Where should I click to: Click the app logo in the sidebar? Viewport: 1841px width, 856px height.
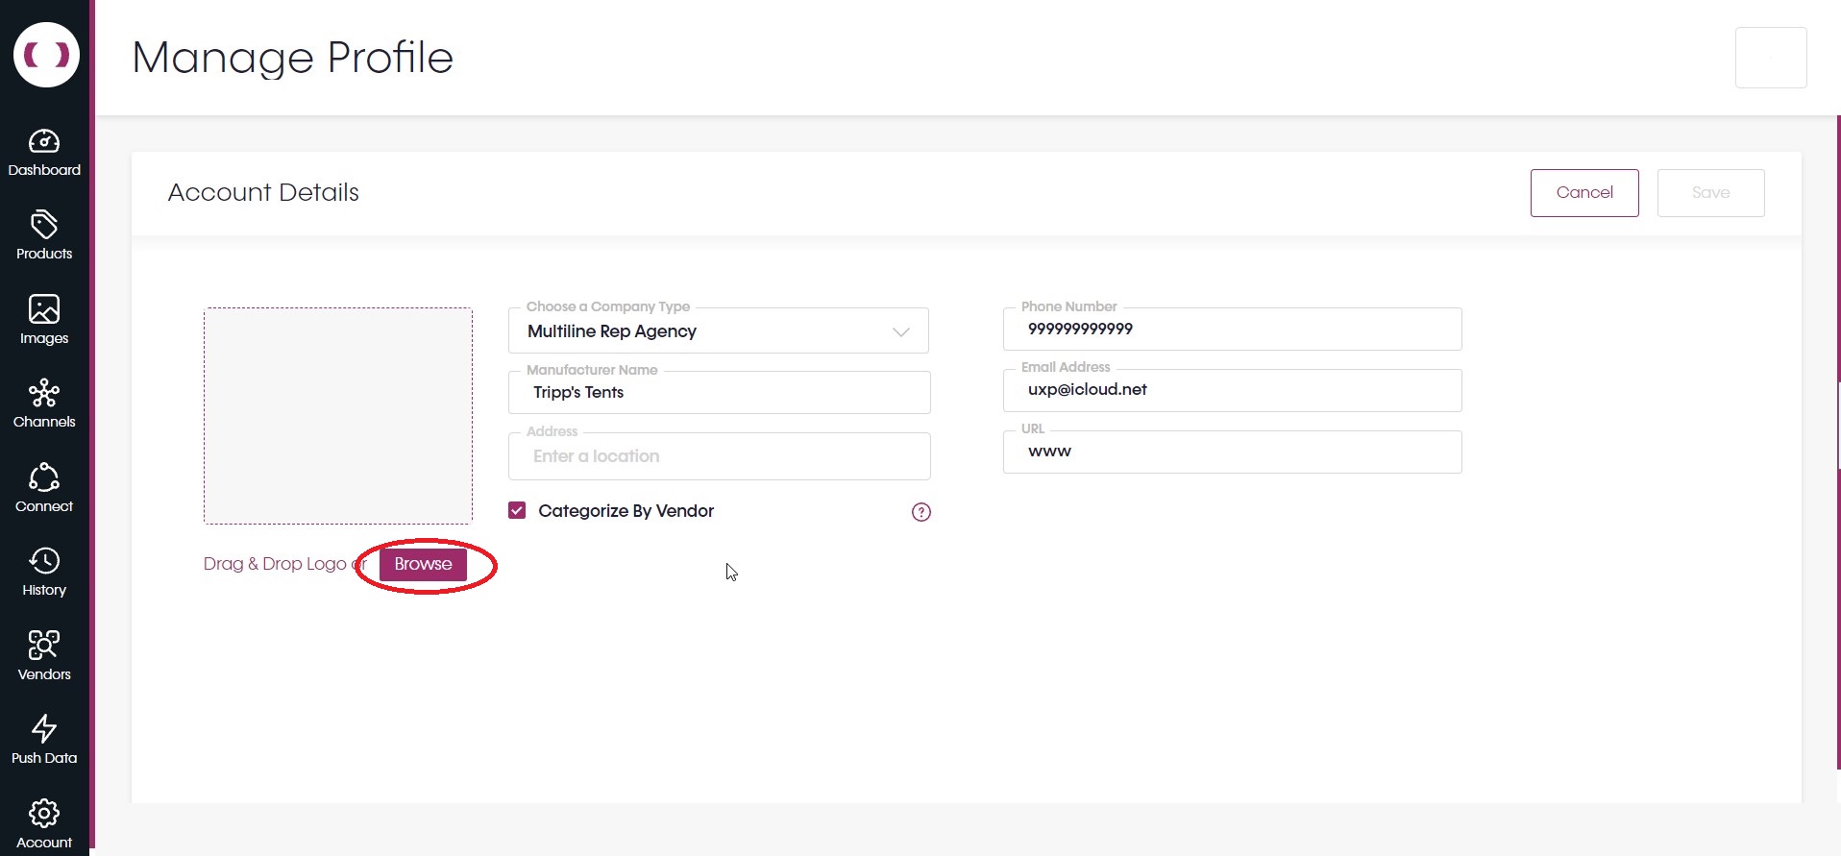[x=46, y=55]
